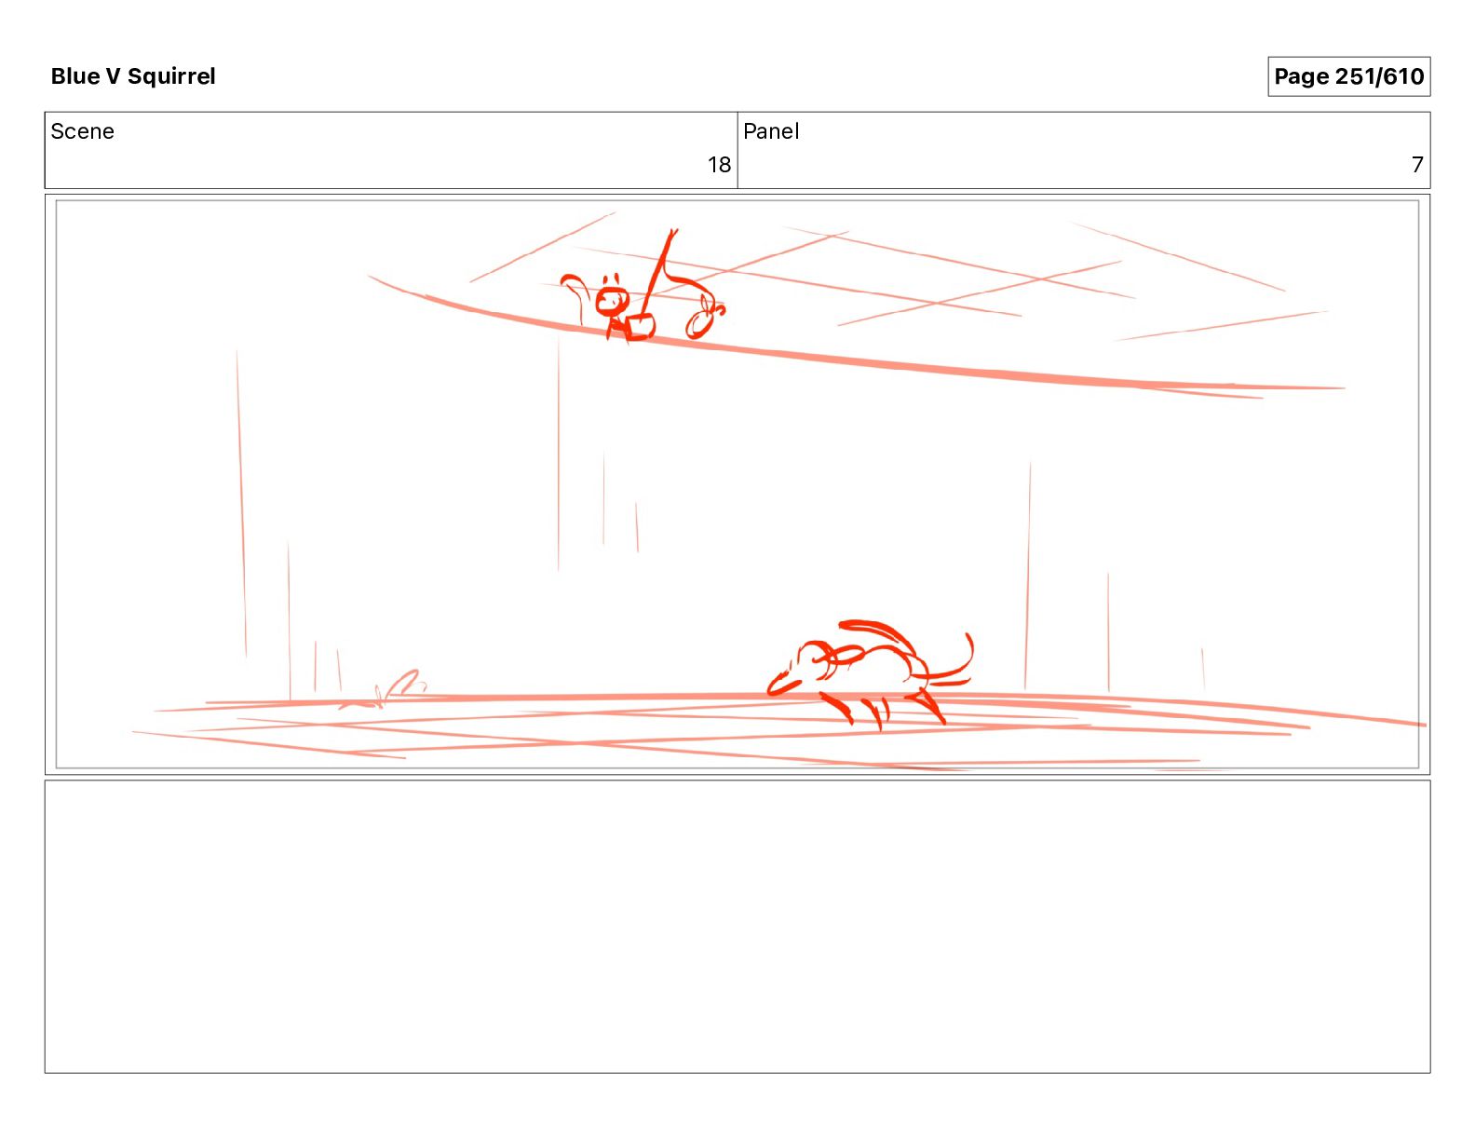Click the empty notes box below sketch
Screen dimensions: 1475x1140
tap(737, 927)
